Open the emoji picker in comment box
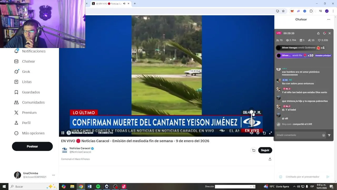Screen dimensions: 337x190 coord(324,135)
